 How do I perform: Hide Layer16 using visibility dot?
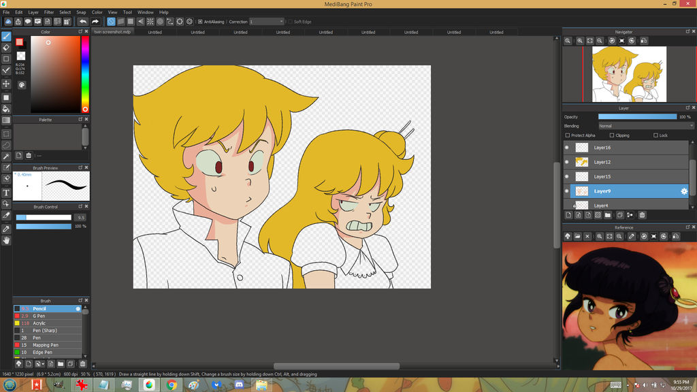(567, 148)
